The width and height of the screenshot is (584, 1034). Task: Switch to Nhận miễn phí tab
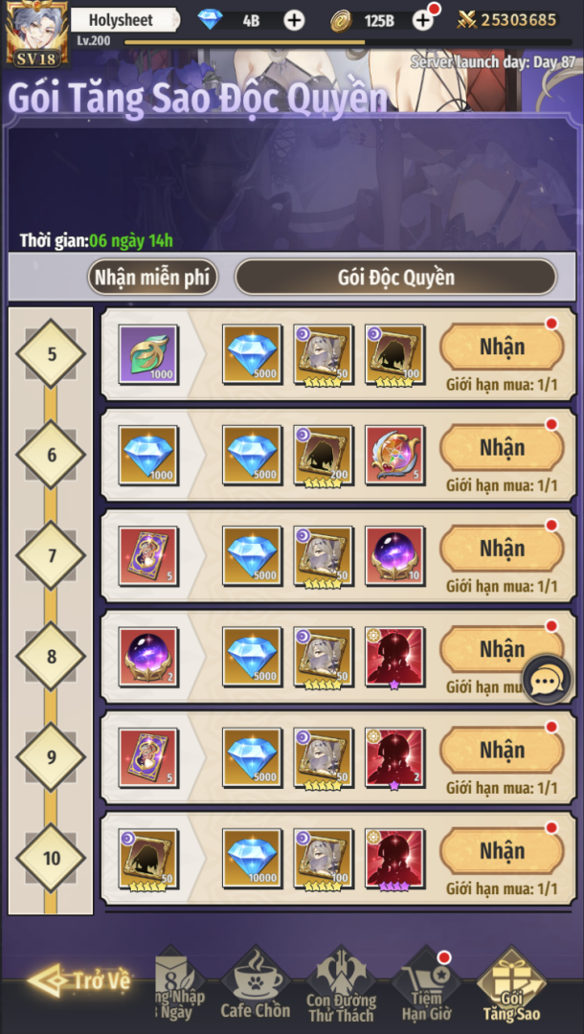point(153,277)
